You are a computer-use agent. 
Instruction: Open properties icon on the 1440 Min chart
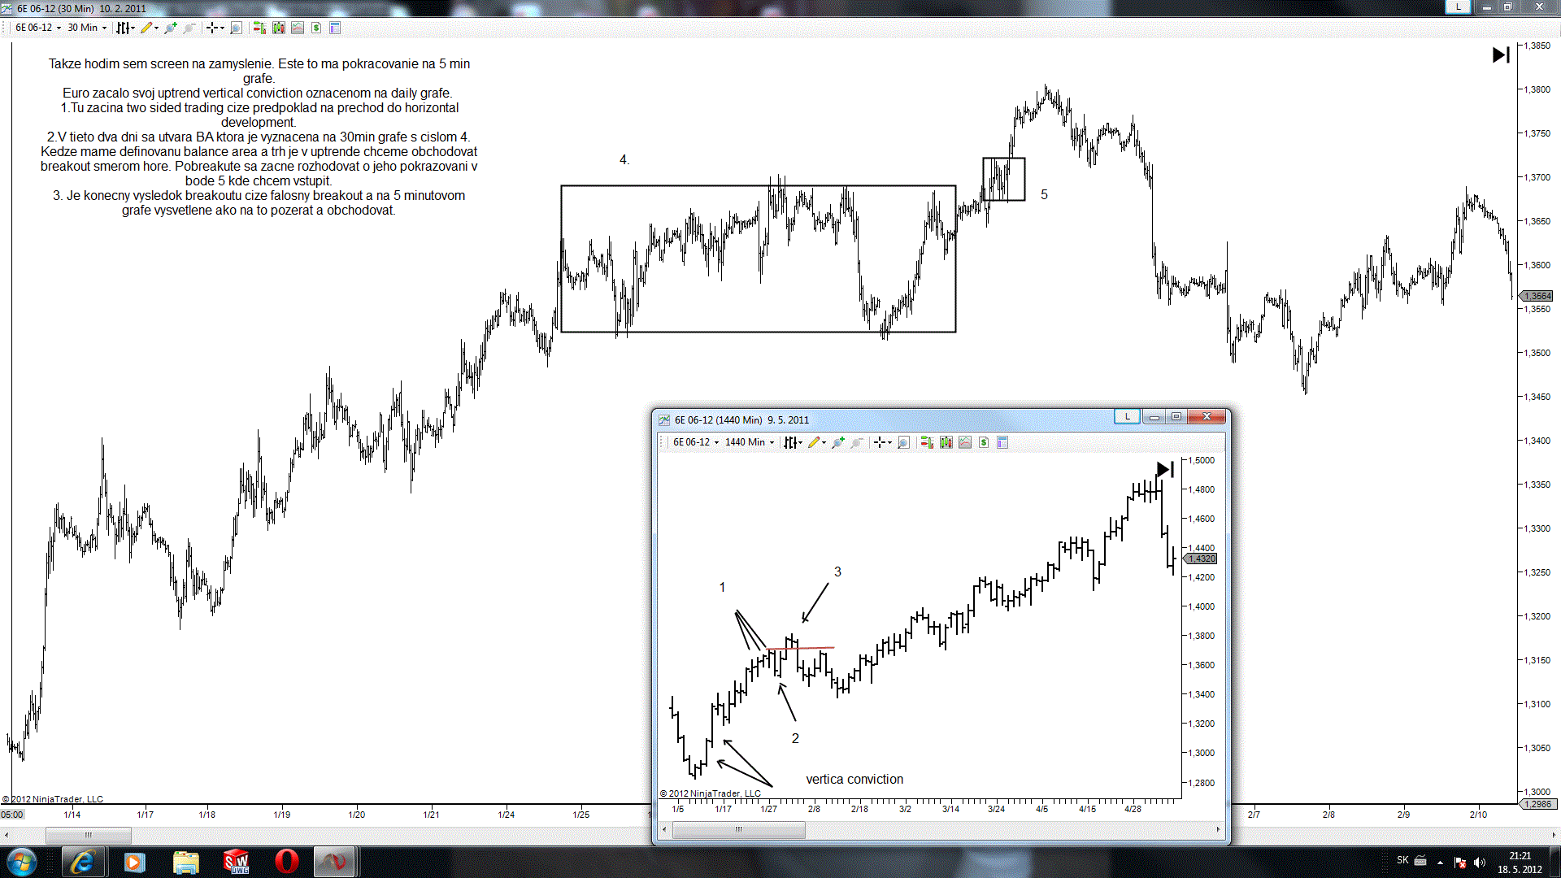click(x=1002, y=442)
